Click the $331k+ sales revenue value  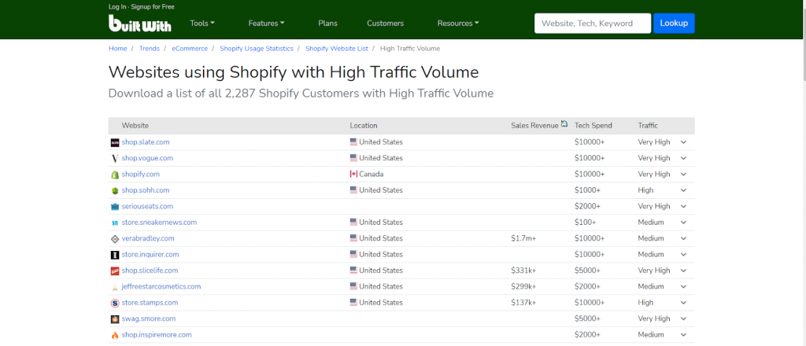(x=523, y=271)
